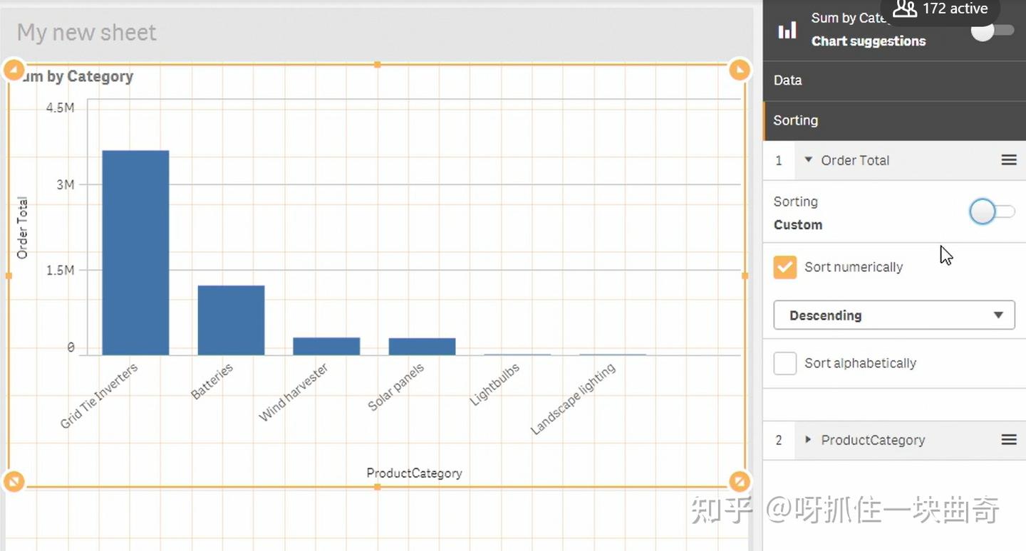Click the Grid Tie Inverters axis label
Image resolution: width=1026 pixels, height=551 pixels.
[99, 396]
